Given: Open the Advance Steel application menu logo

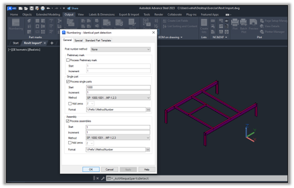Looking at the screenshot, I should point(12,8).
